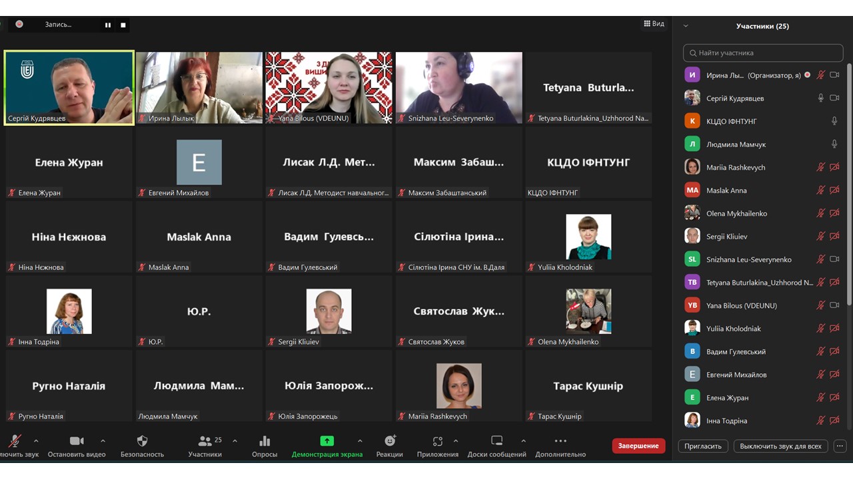The width and height of the screenshot is (853, 479).
Task: Expand video options arrow beside Остановить видео
Action: pos(103,441)
